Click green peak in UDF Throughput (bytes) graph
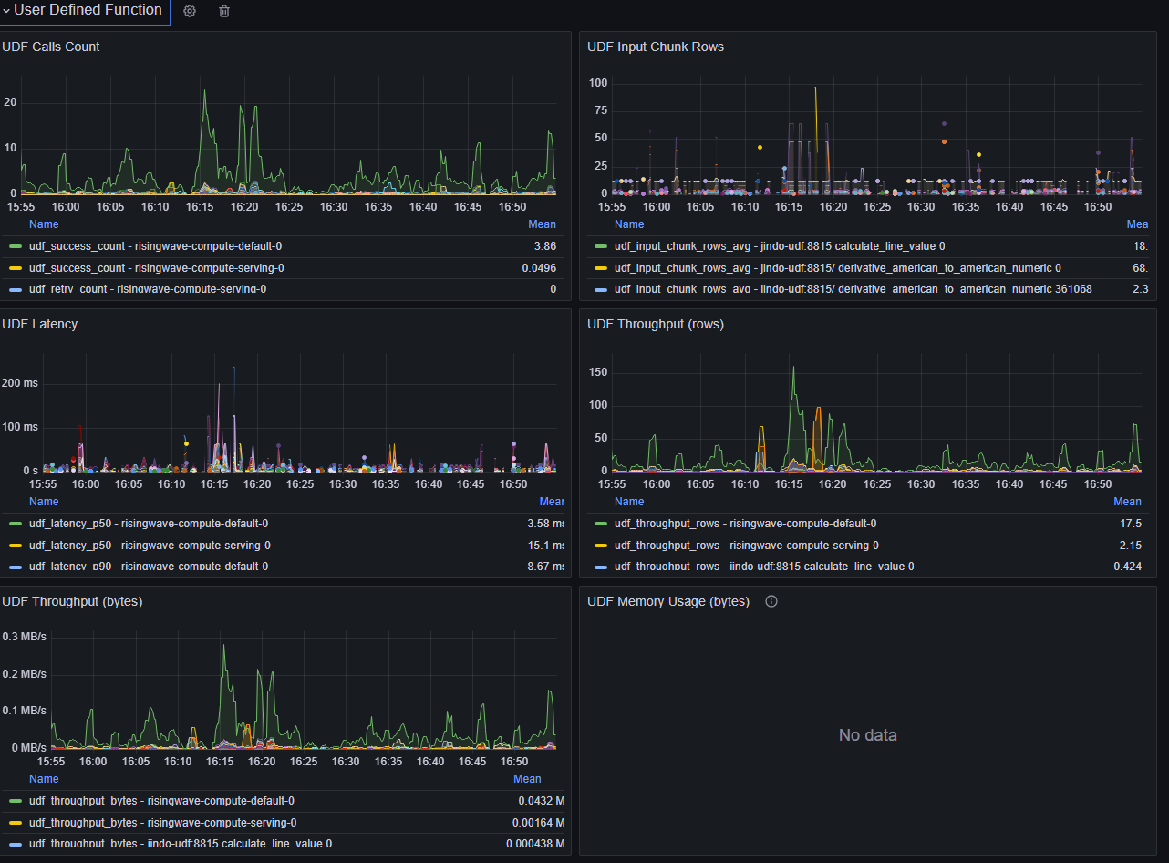The height and width of the screenshot is (863, 1169). tap(223, 647)
